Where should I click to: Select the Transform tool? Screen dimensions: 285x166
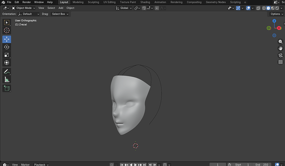coord(7,63)
